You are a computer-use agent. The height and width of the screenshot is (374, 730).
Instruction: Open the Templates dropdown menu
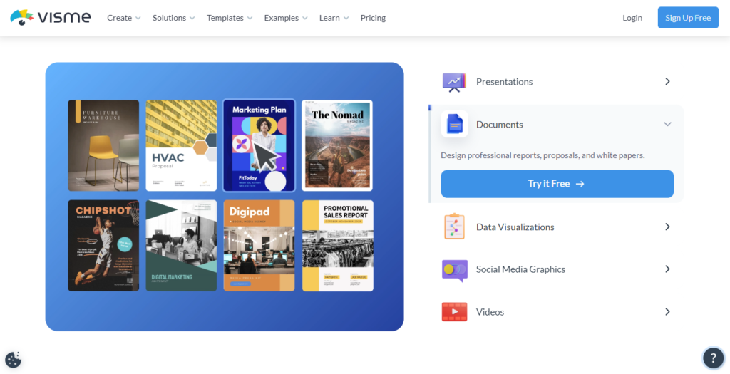pos(230,18)
